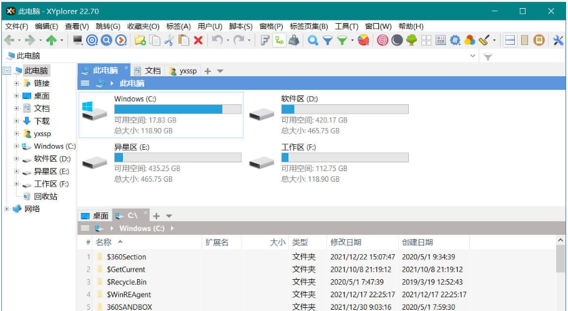Open hamburger menu in 此电脑 breadcrumb bar
This screenshot has height=311, width=568.
[85, 83]
